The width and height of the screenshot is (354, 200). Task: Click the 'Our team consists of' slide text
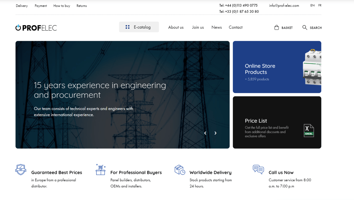point(83,111)
